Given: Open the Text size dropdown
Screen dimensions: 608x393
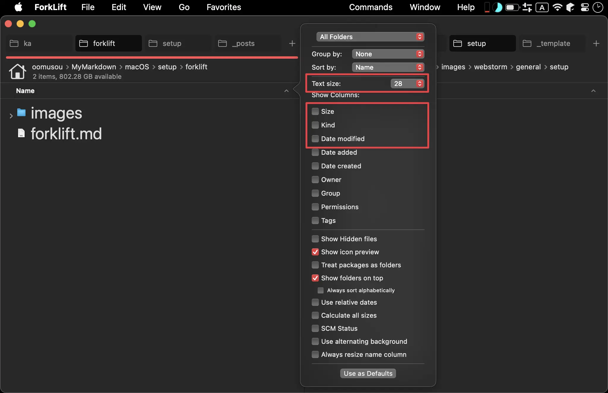Looking at the screenshot, I should point(407,84).
